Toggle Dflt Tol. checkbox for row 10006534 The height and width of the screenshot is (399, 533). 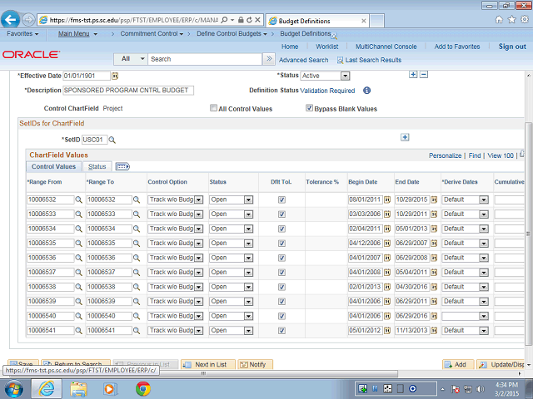click(281, 229)
